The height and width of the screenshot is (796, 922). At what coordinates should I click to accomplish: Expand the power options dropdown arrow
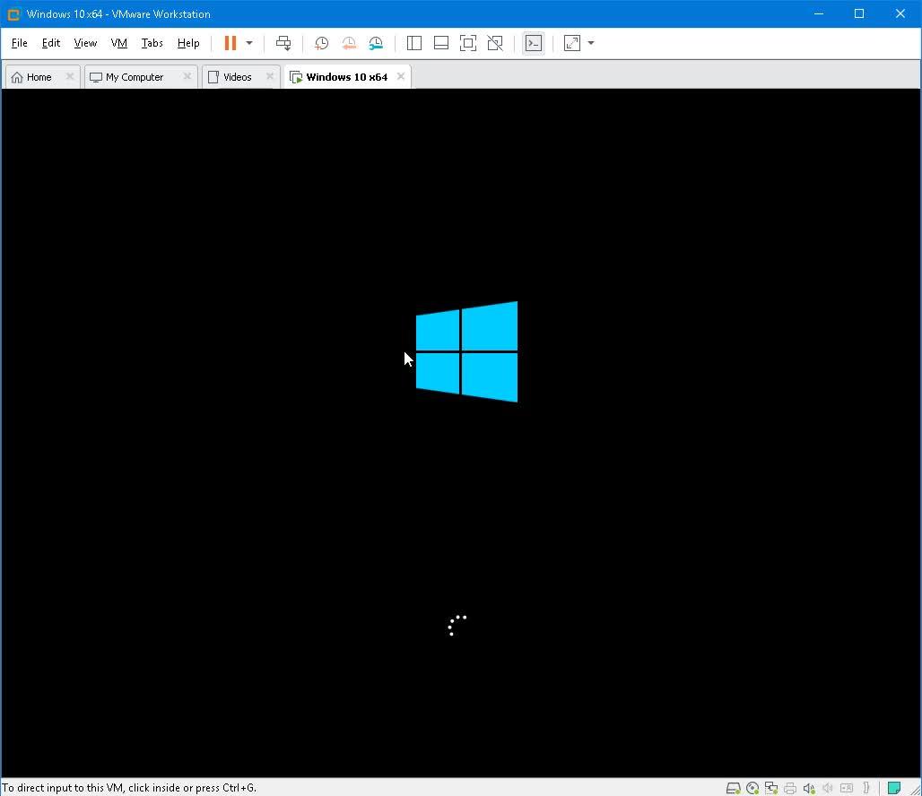coord(249,43)
